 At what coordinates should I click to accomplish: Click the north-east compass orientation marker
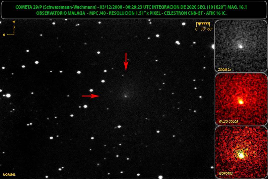[x=10, y=28]
